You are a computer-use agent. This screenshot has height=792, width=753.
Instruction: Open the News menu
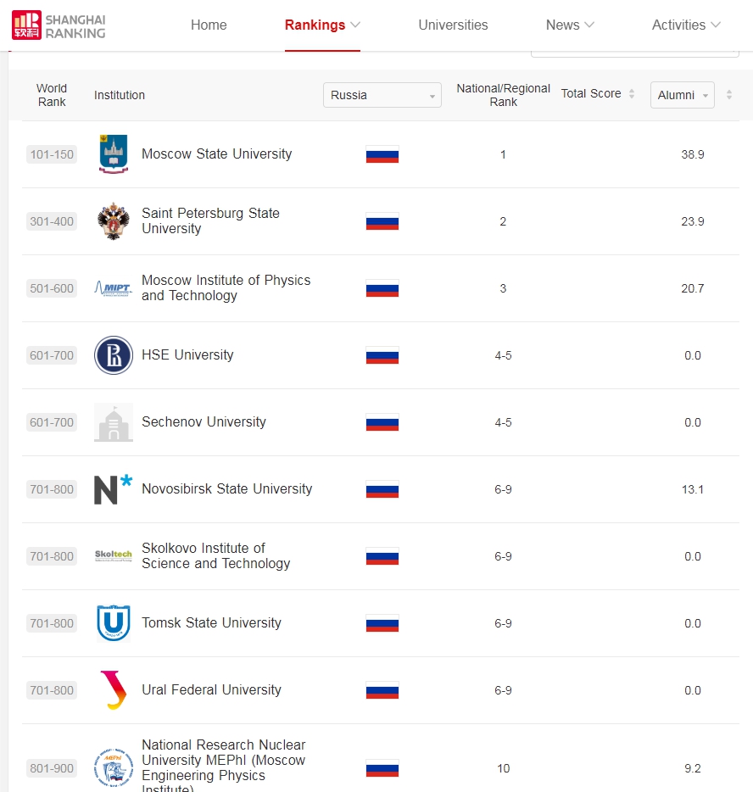coord(570,25)
